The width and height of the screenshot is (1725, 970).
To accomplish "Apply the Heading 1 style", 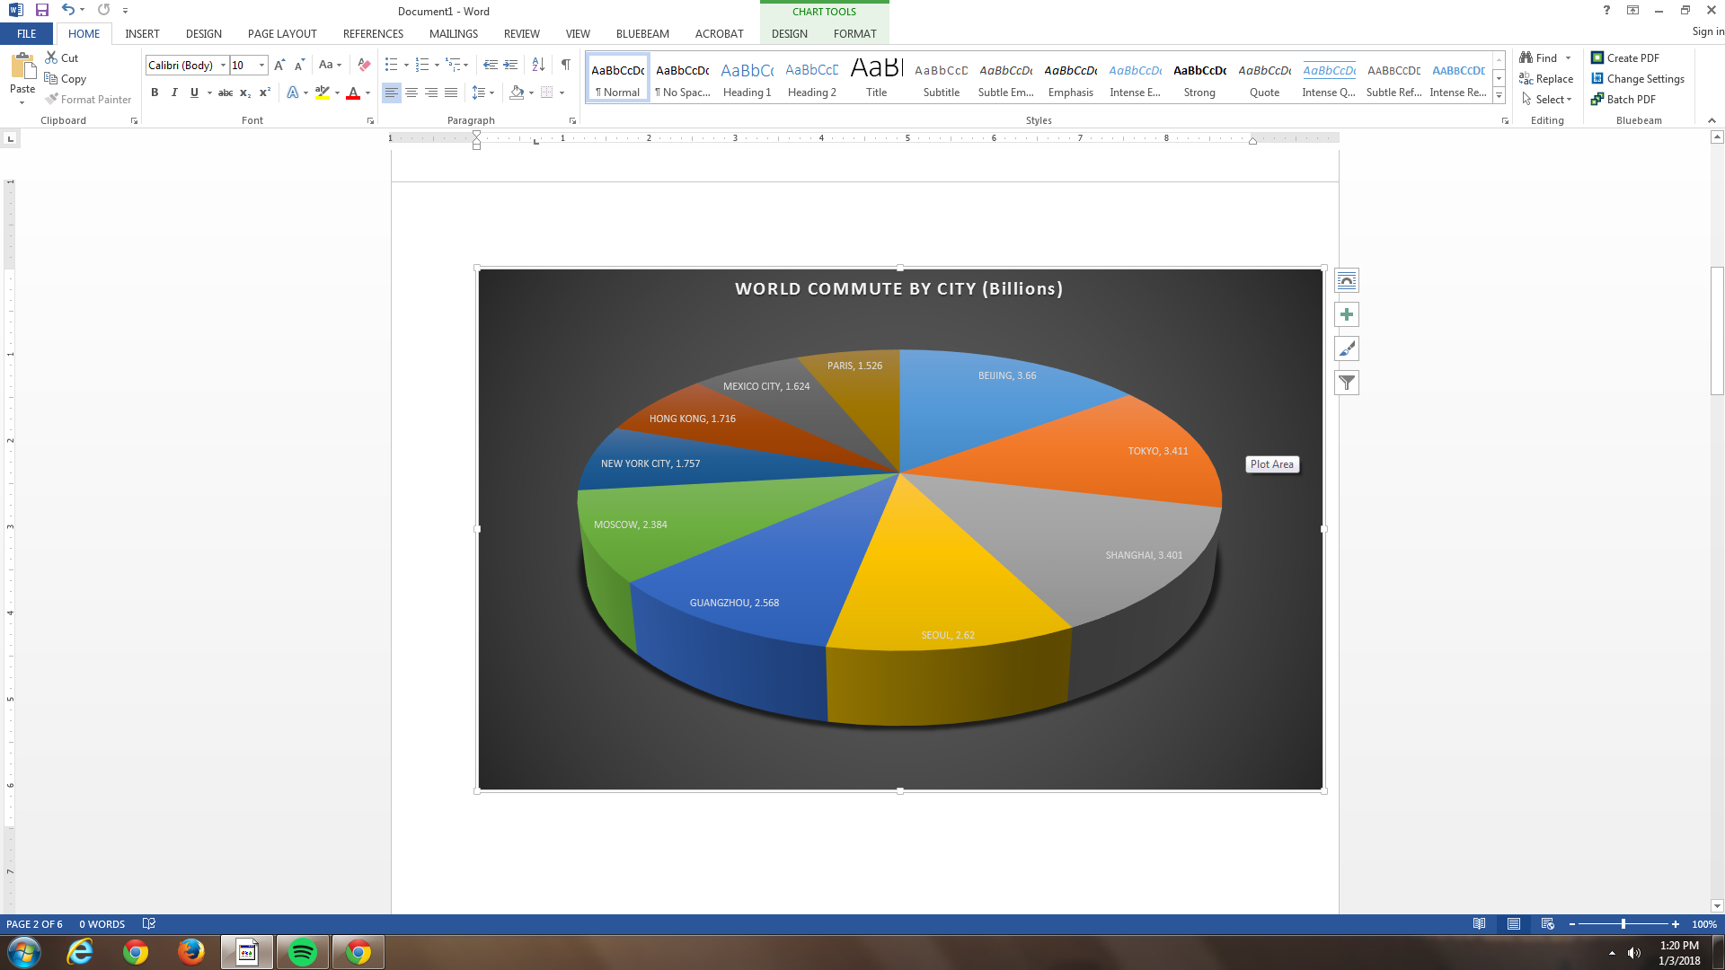I will pos(747,79).
